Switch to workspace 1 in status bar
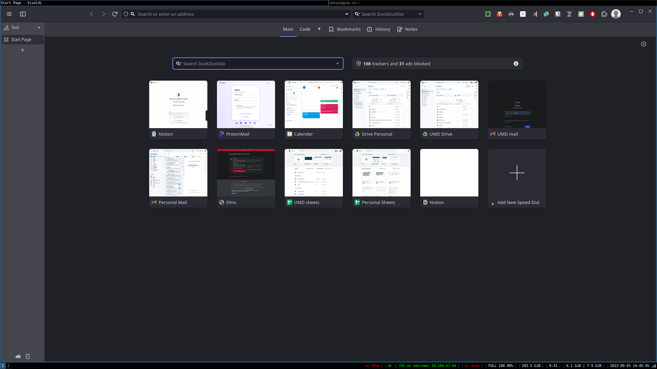This screenshot has height=369, width=657. (3, 366)
